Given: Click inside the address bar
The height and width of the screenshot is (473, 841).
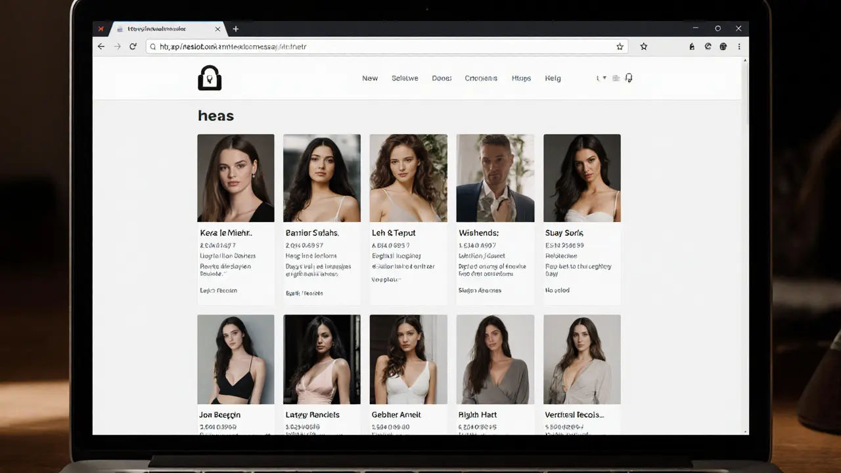Looking at the screenshot, I should pos(329,47).
